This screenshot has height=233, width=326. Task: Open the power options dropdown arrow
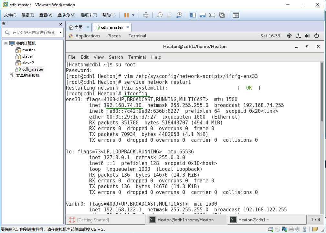(133, 15)
